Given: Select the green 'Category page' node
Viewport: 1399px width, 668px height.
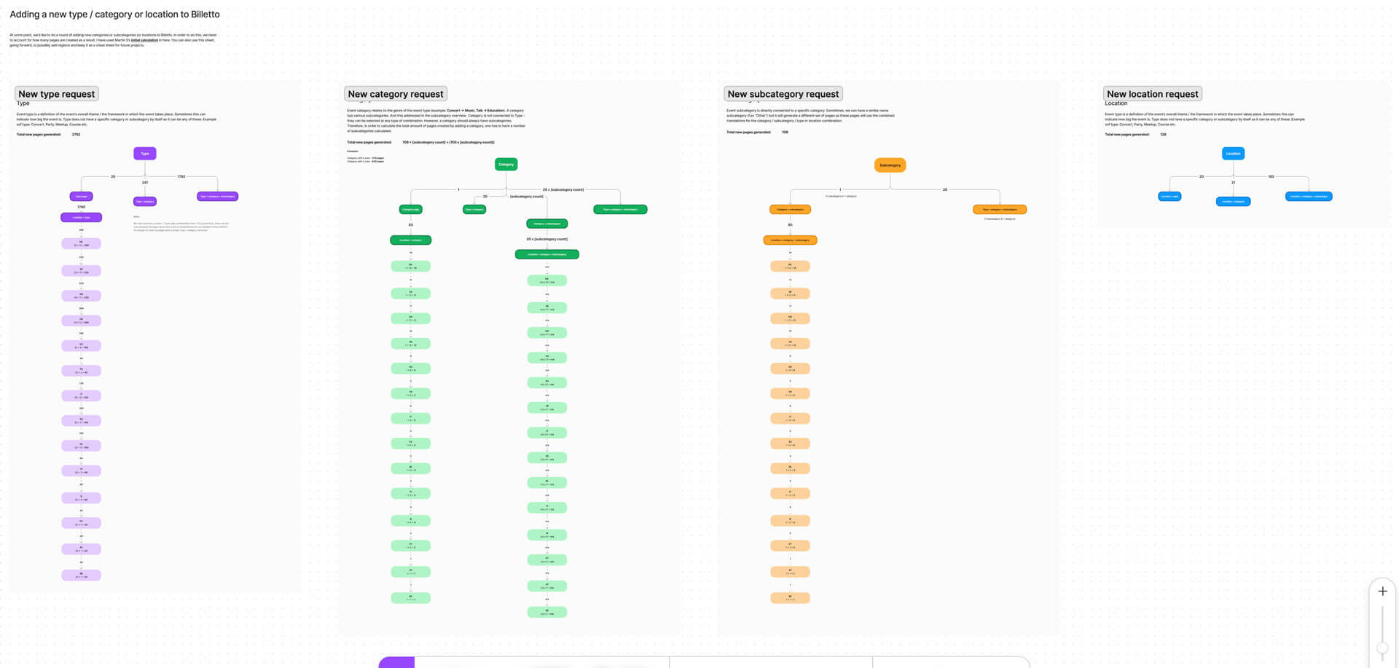Looking at the screenshot, I should coord(411,210).
